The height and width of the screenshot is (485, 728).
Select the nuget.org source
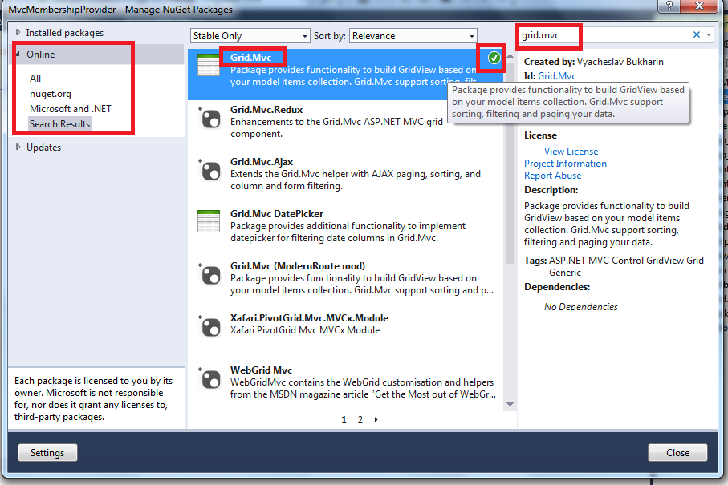pos(51,94)
